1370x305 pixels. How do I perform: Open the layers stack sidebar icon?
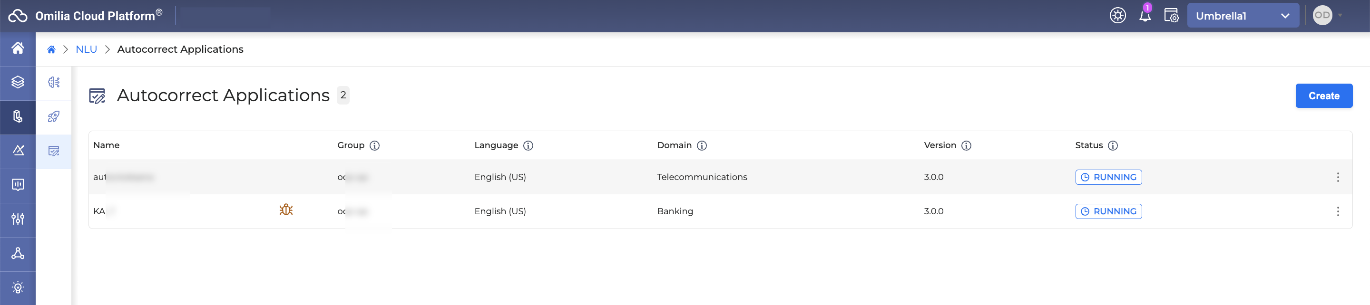[18, 82]
